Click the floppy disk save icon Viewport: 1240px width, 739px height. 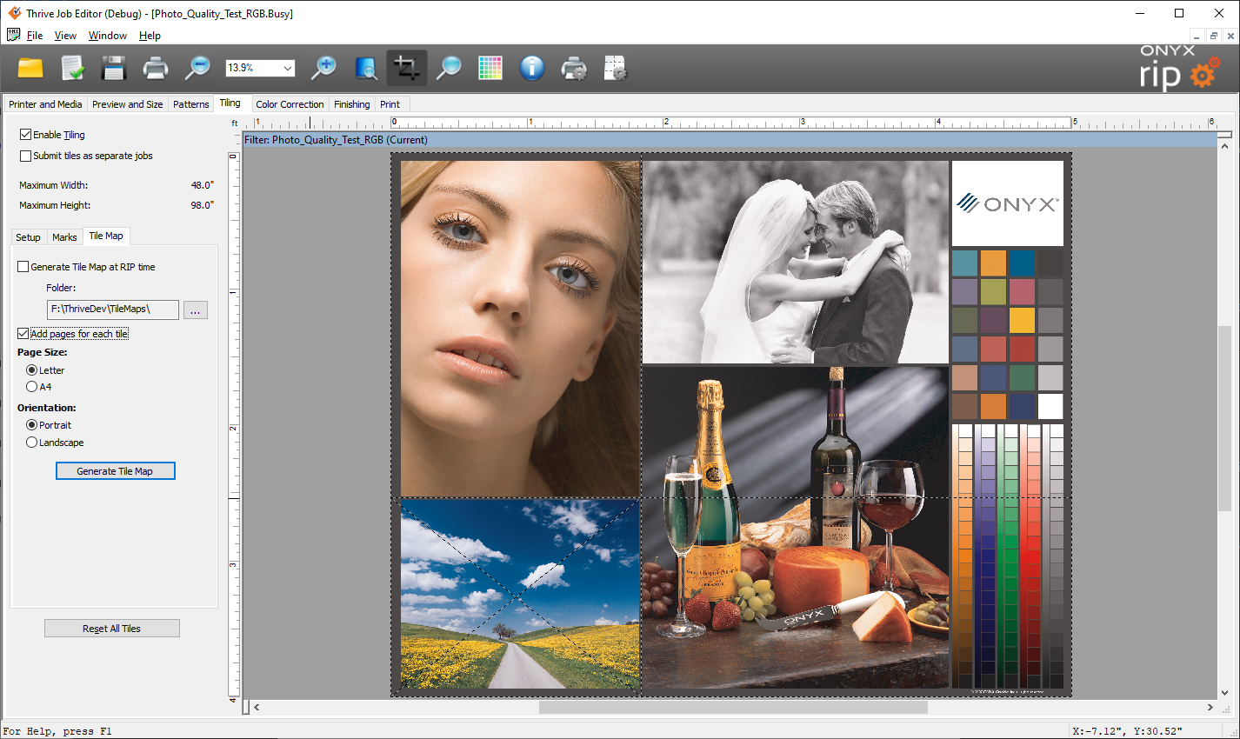click(114, 68)
